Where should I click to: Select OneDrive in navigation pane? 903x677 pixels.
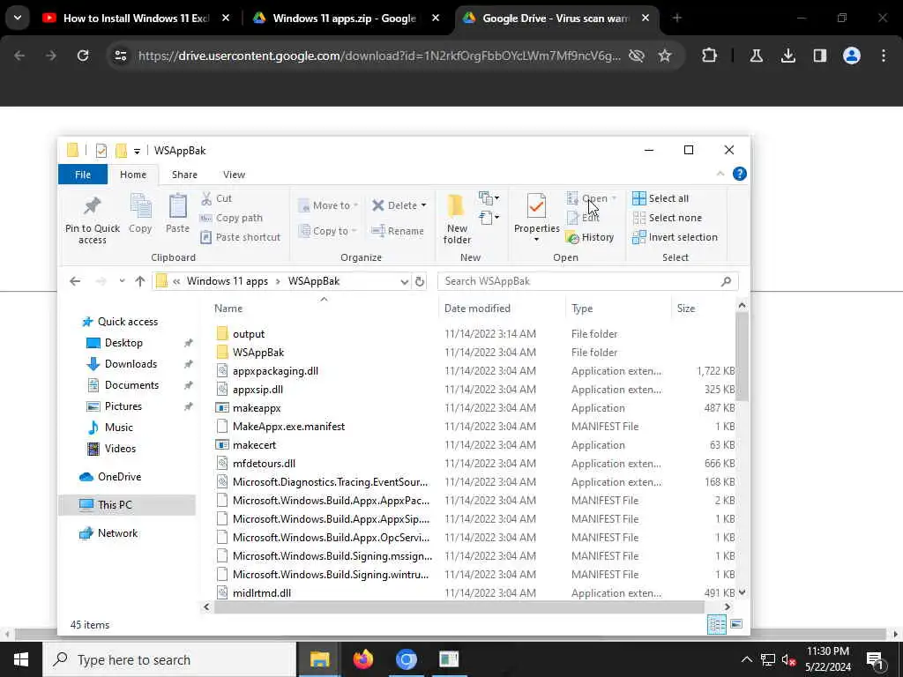pyautogui.click(x=119, y=477)
